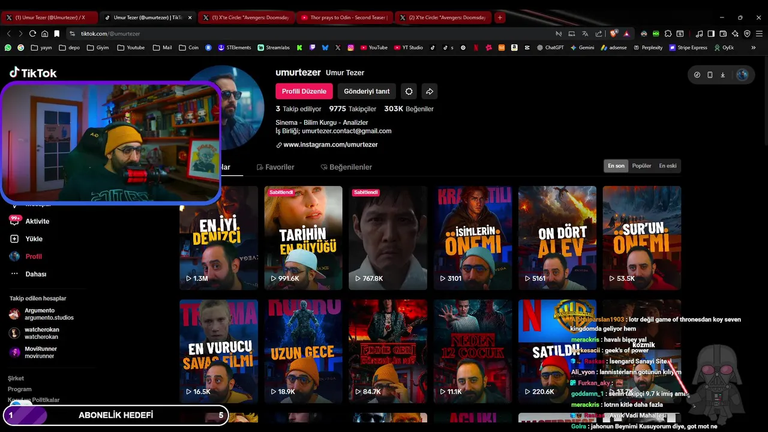Open pinned video with 767.8K views
The image size is (768, 432).
tap(388, 238)
